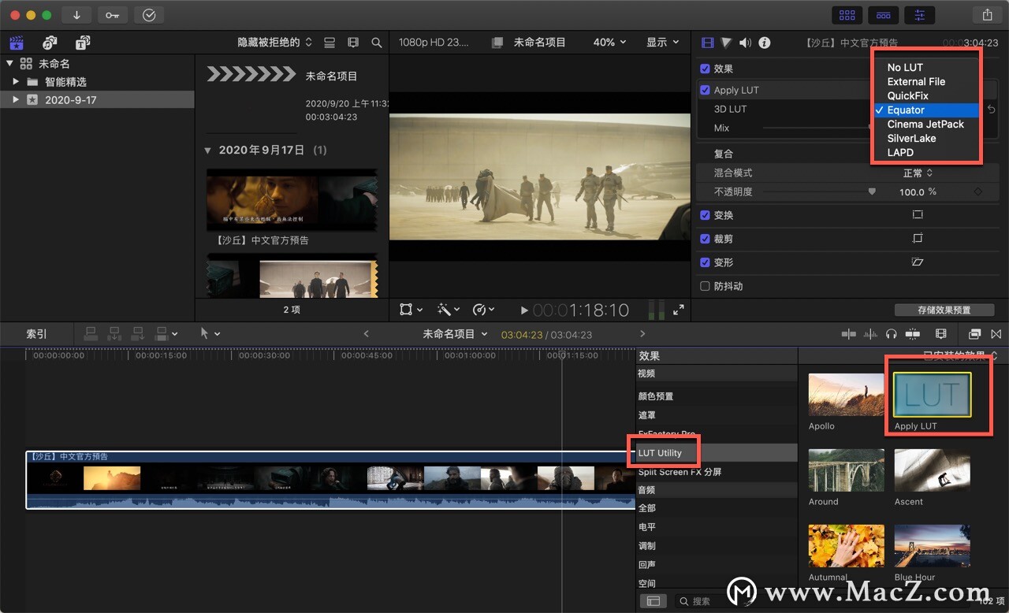Open the 40% zoom dropdown
Image resolution: width=1009 pixels, height=613 pixels.
click(609, 43)
